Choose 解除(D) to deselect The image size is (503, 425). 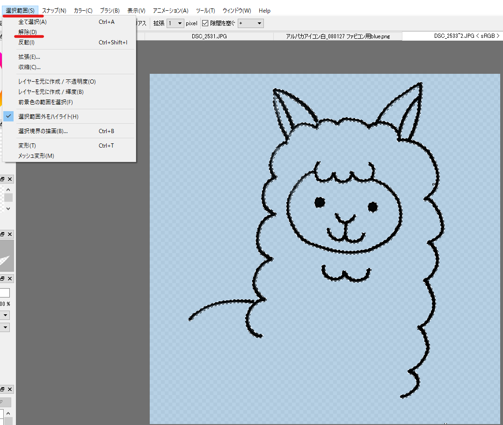coord(69,32)
